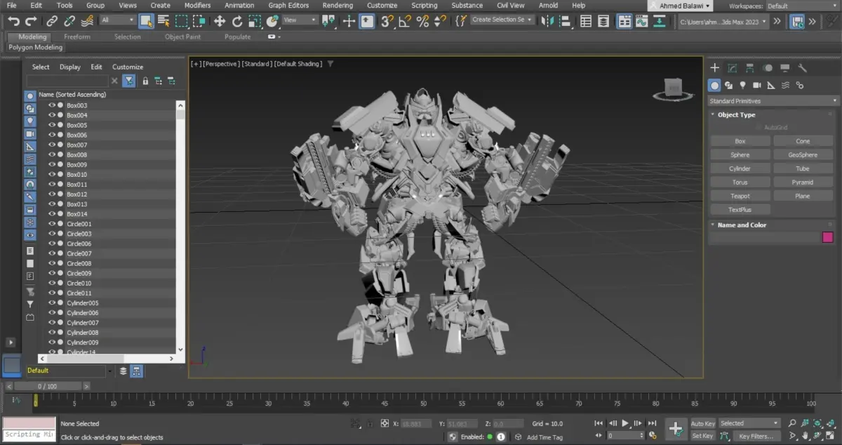The width and height of the screenshot is (842, 445).
Task: Open the Rendering menu
Action: [x=338, y=5]
